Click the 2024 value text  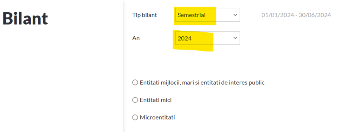click(185, 38)
